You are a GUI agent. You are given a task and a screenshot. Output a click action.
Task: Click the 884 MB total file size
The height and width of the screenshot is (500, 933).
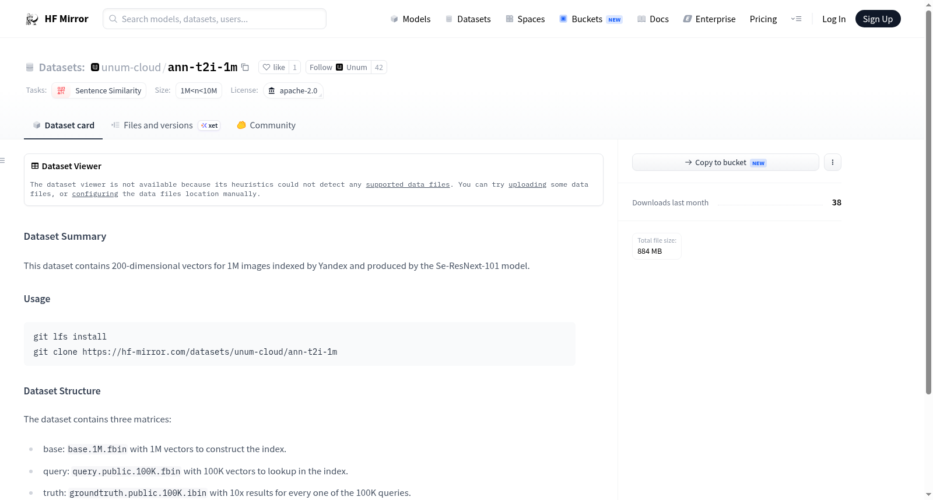tap(650, 251)
